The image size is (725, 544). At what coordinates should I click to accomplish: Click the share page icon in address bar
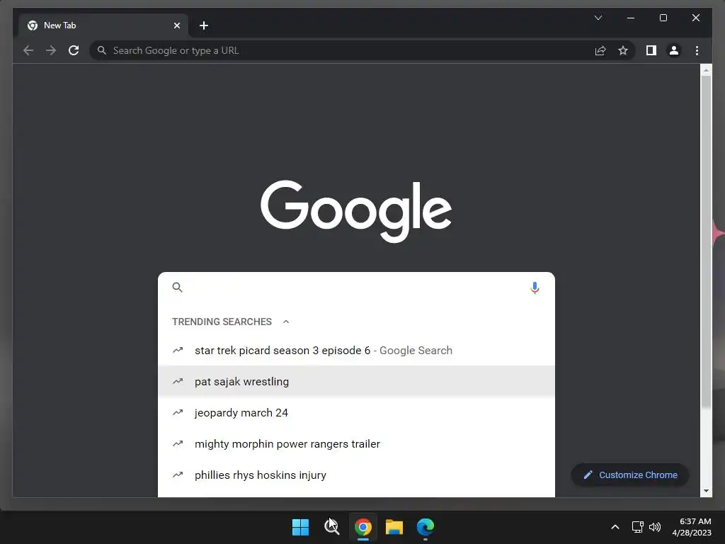(600, 50)
